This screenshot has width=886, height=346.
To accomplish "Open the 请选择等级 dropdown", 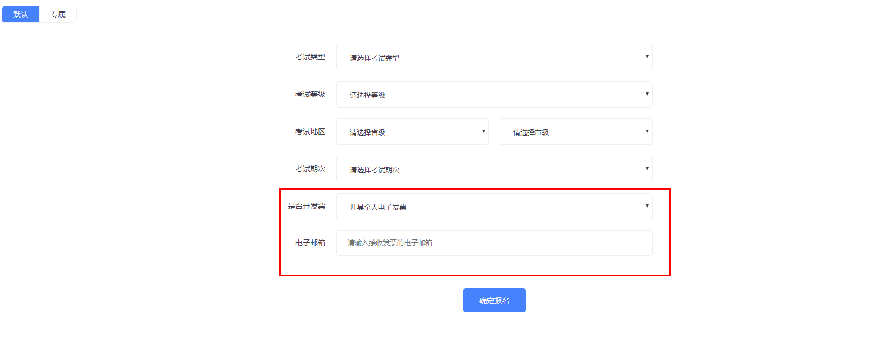I will pyautogui.click(x=493, y=95).
